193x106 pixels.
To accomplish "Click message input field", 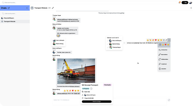I will [110, 102].
